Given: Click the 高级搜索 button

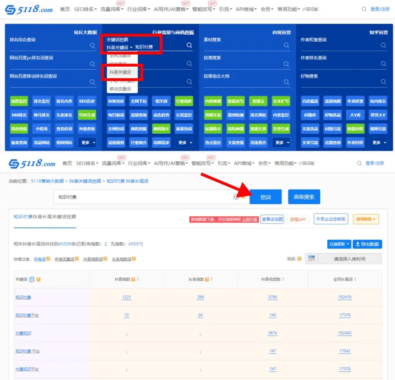Looking at the screenshot, I should [304, 197].
